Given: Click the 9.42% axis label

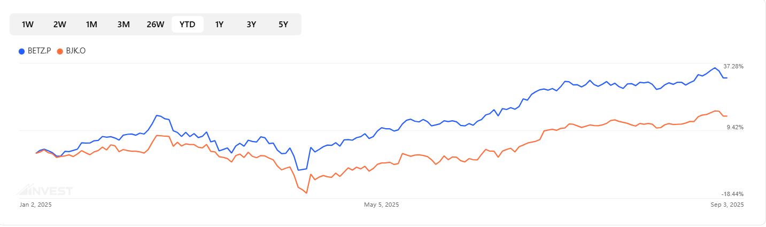Looking at the screenshot, I should tap(734, 127).
